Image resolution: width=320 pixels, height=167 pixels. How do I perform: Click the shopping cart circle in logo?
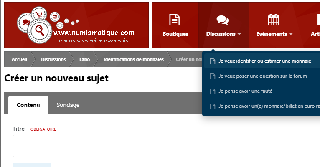(x=39, y=14)
